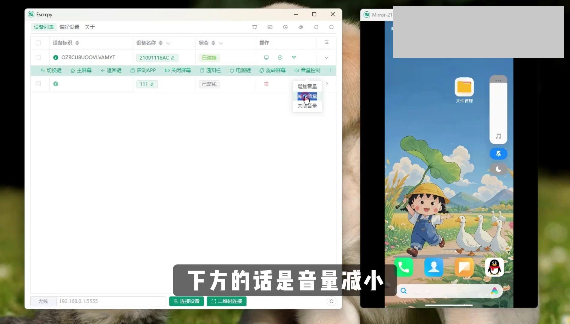Tick the select-all checkbox in table header
The width and height of the screenshot is (570, 324).
[x=38, y=43]
